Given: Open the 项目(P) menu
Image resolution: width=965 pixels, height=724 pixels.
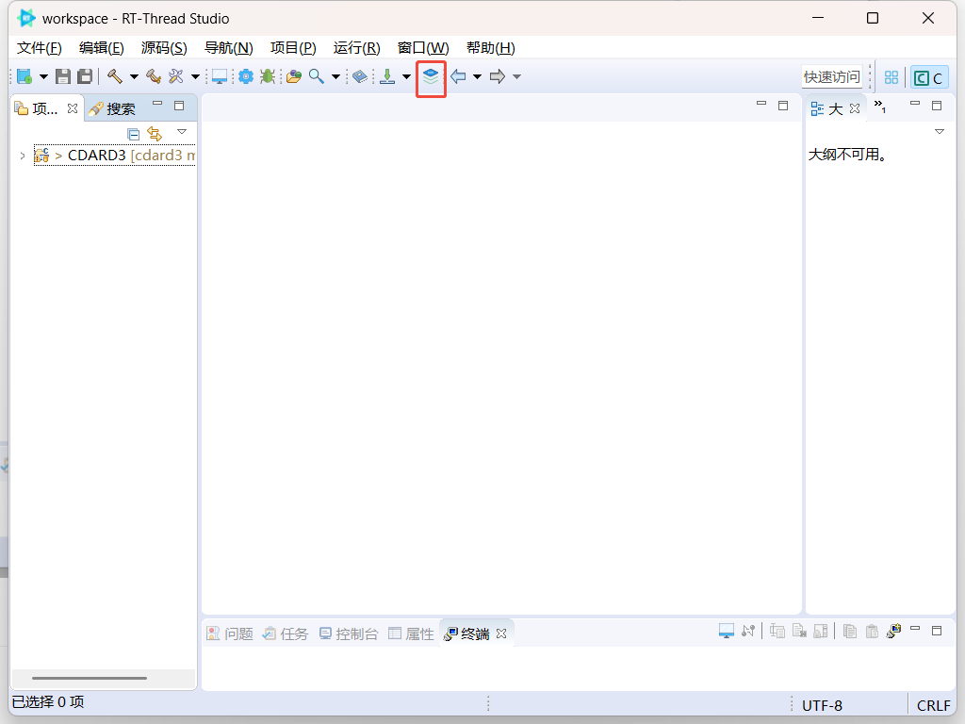Looking at the screenshot, I should point(293,48).
